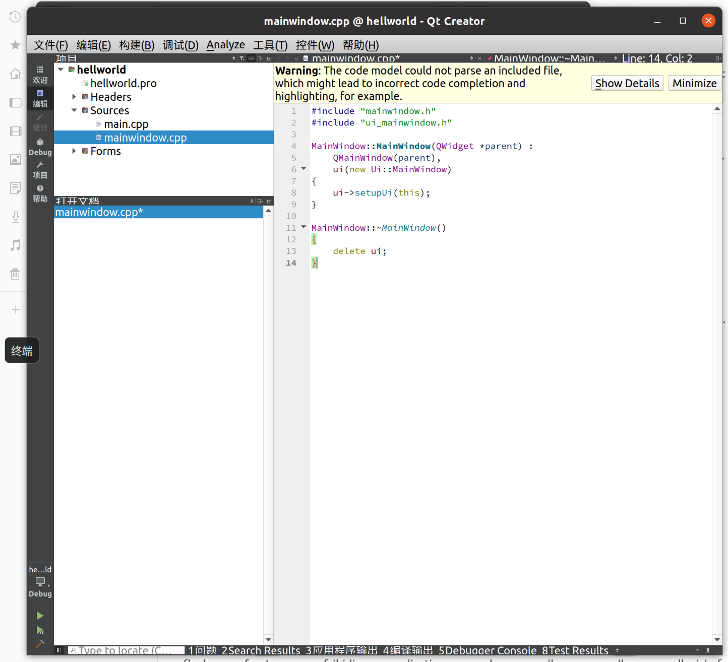Open the Help (帮助) mode
Screen dimensions: 728x662
pyautogui.click(x=40, y=193)
